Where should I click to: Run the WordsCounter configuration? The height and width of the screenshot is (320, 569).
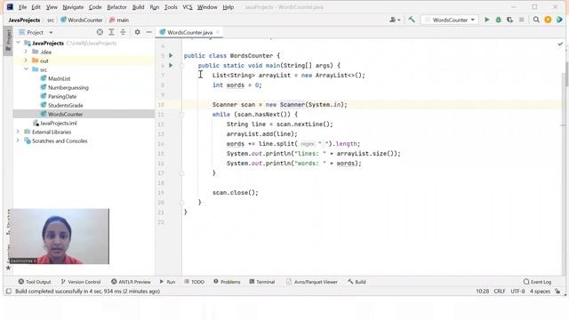[487, 20]
